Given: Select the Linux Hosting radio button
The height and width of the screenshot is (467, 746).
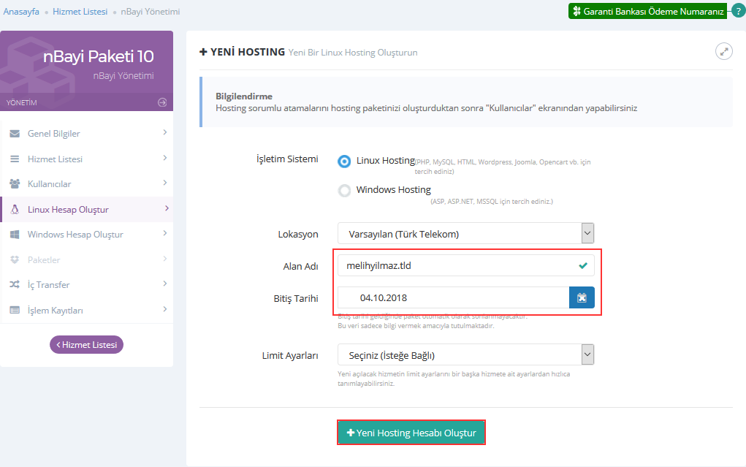Looking at the screenshot, I should pos(344,162).
